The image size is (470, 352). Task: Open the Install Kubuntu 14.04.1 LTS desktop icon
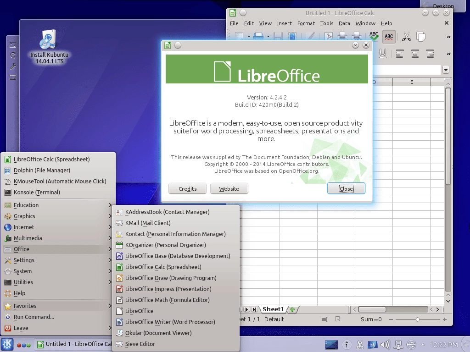[x=49, y=47]
